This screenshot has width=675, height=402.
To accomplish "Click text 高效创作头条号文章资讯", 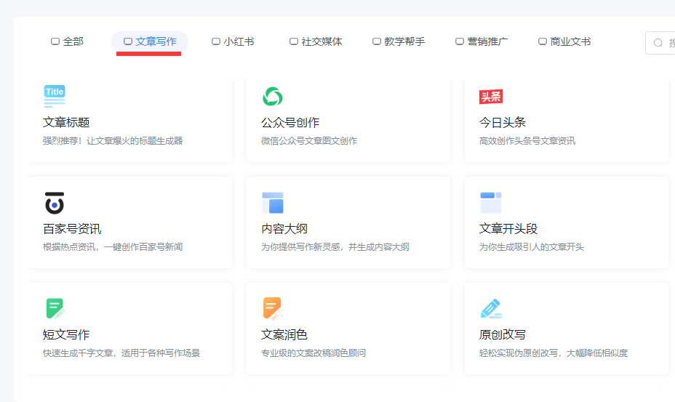I will 527,141.
